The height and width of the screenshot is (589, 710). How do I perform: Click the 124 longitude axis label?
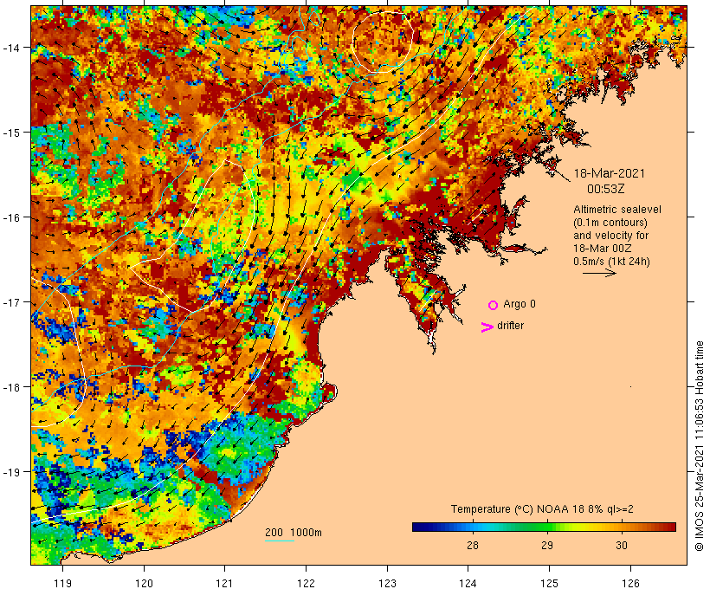pyautogui.click(x=468, y=583)
